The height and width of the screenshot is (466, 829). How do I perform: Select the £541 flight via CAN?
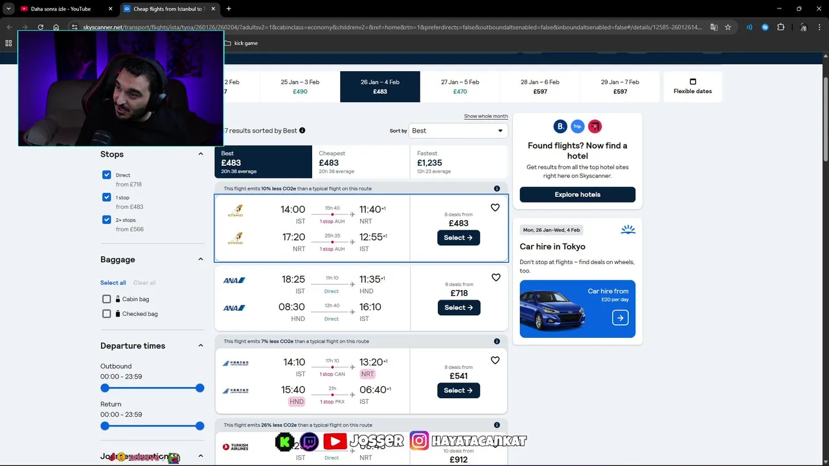pyautogui.click(x=459, y=390)
